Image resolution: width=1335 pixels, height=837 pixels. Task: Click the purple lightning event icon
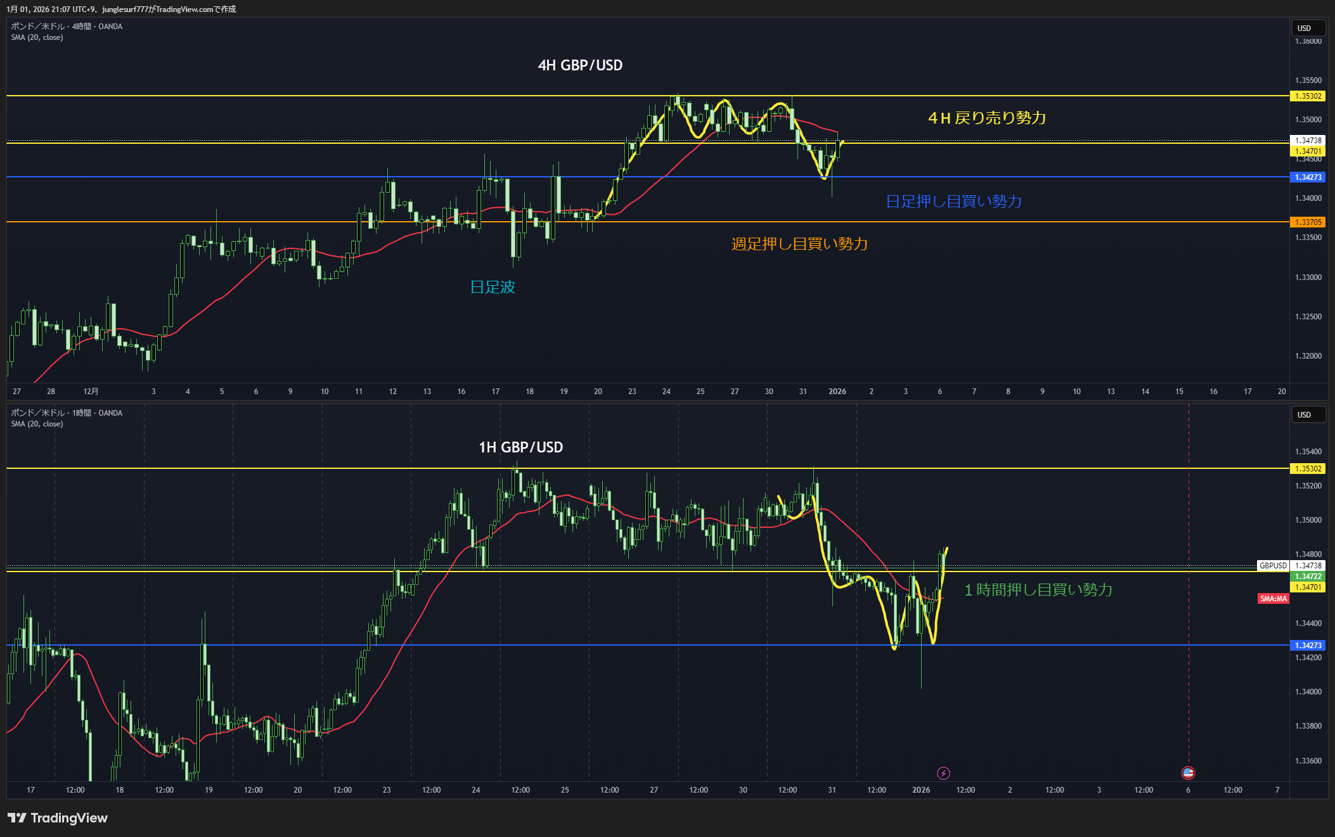click(943, 773)
